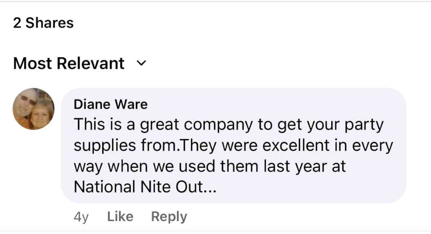Expand the Most Relevant sort dropdown
The width and height of the screenshot is (431, 234).
point(80,63)
